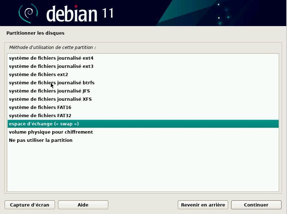Open the Aide help button
The image size is (287, 214).
pyautogui.click(x=83, y=205)
